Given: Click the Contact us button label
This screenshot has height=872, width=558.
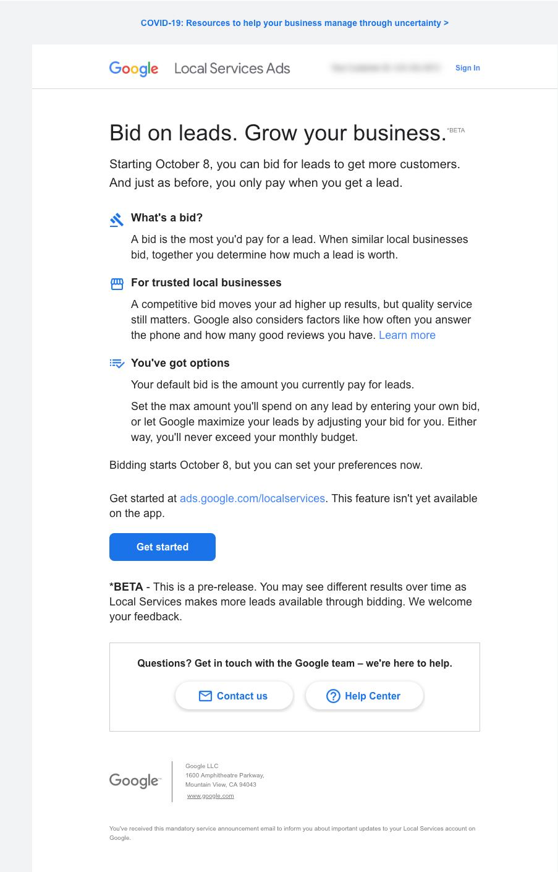Looking at the screenshot, I should pos(242,696).
